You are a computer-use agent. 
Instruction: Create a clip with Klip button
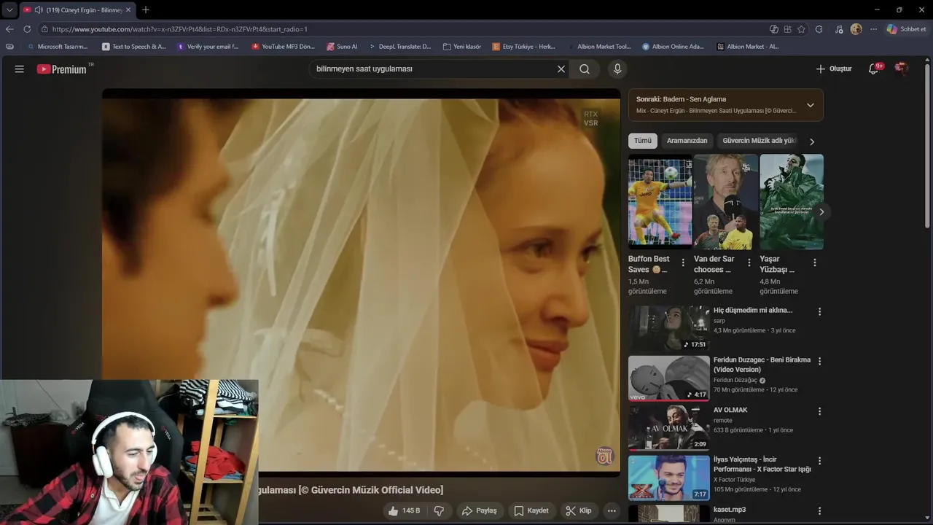579,510
